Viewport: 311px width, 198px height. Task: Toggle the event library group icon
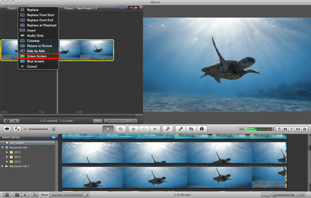point(54,137)
